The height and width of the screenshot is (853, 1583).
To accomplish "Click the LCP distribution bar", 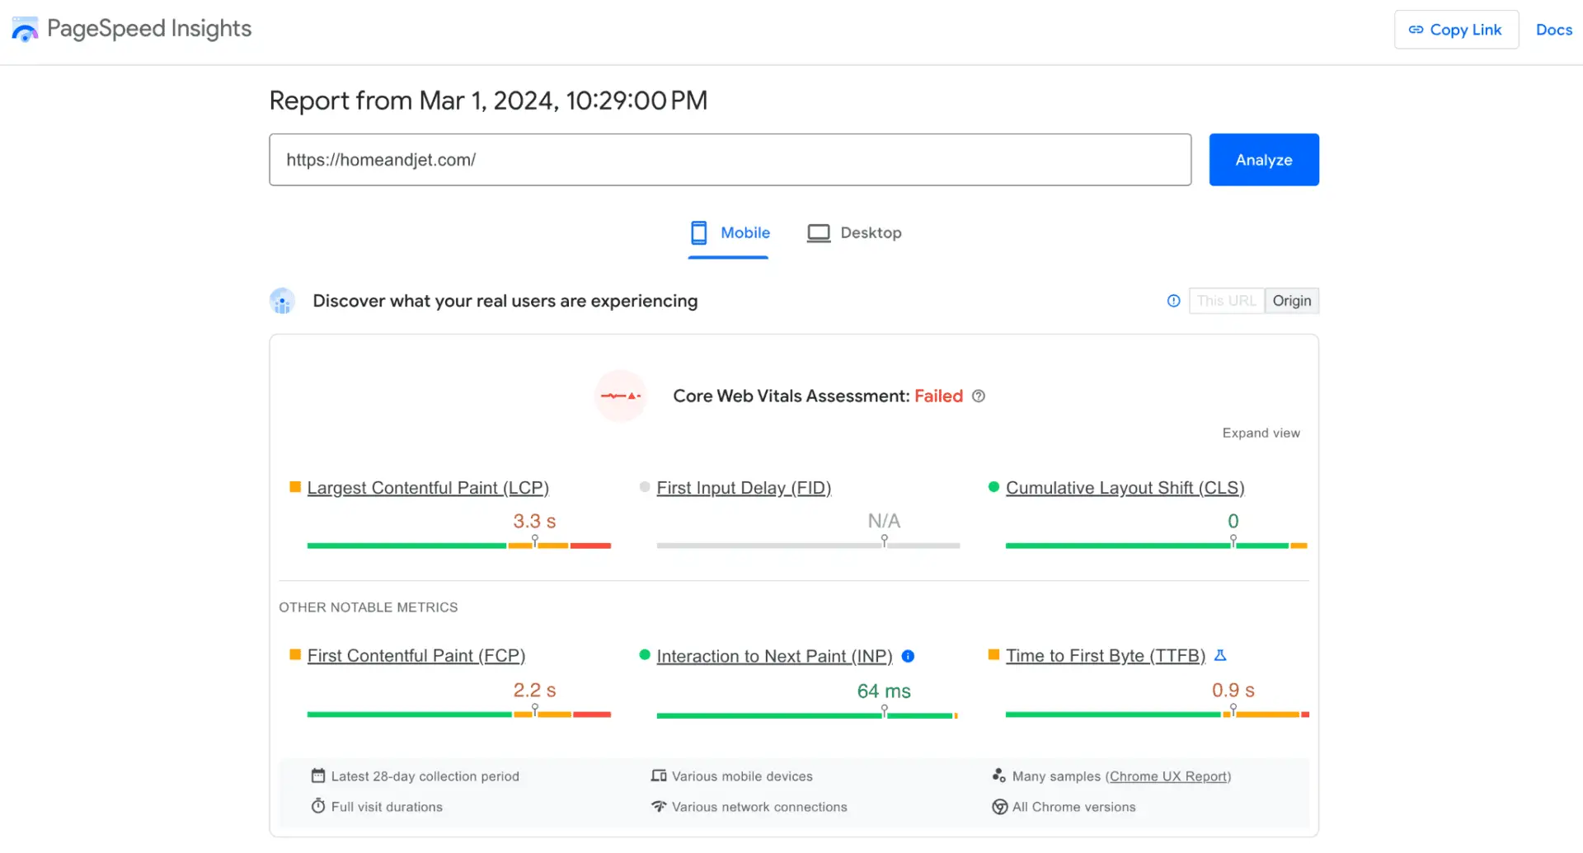I will point(458,546).
